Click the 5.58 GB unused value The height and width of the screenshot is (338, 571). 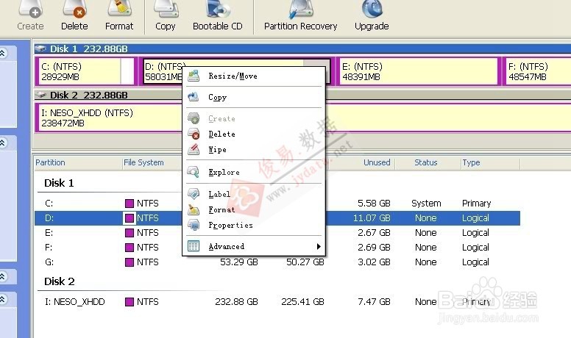(374, 203)
